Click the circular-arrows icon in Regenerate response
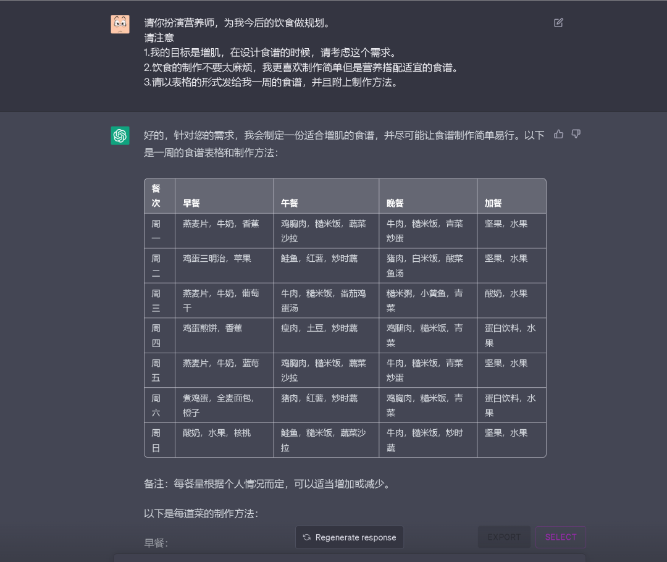This screenshot has height=562, width=667. [306, 537]
